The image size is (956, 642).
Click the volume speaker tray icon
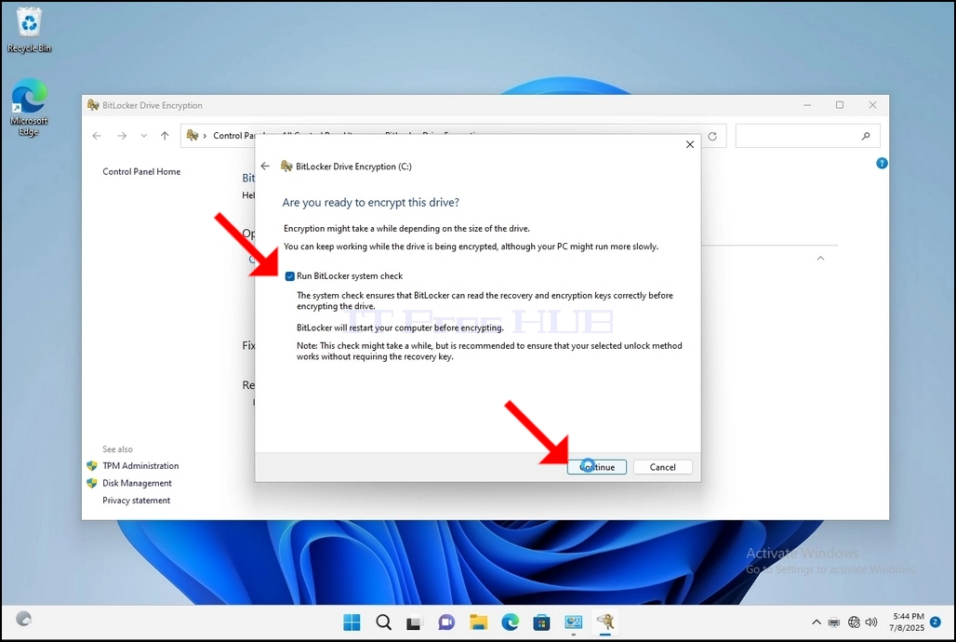[x=871, y=622]
